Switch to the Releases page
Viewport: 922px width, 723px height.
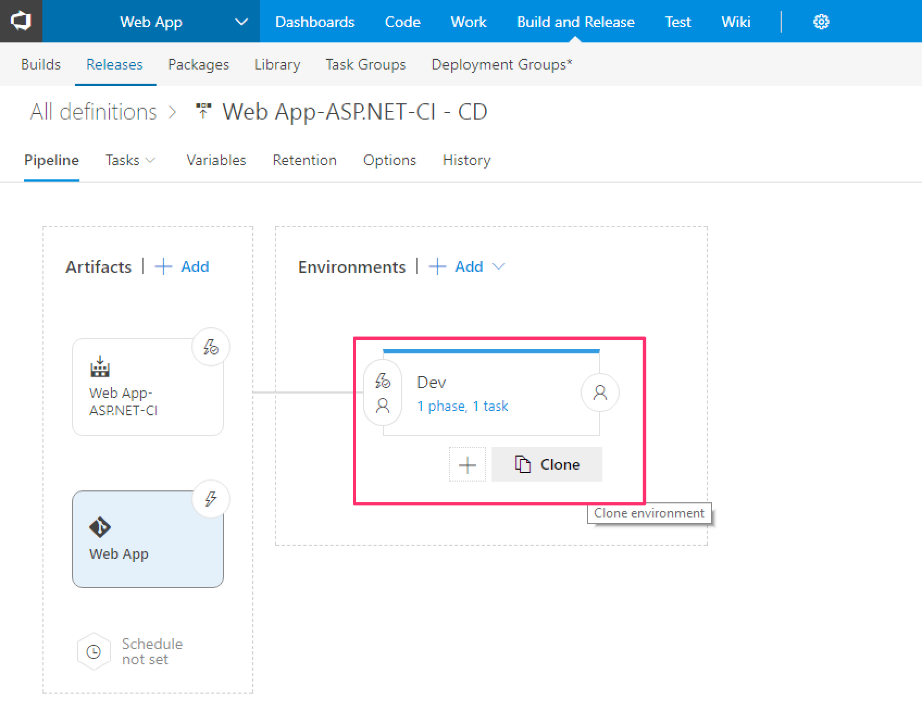coord(115,64)
